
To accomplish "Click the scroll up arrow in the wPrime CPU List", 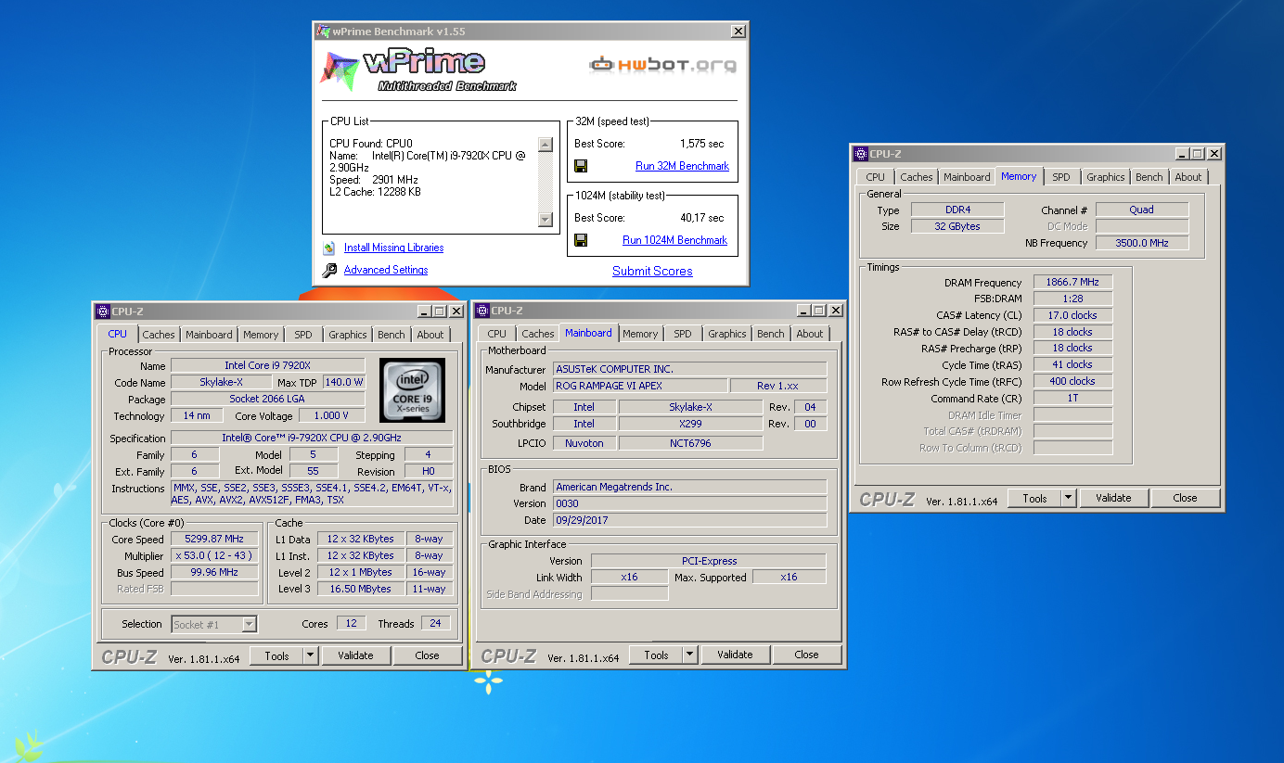I will (x=546, y=145).
